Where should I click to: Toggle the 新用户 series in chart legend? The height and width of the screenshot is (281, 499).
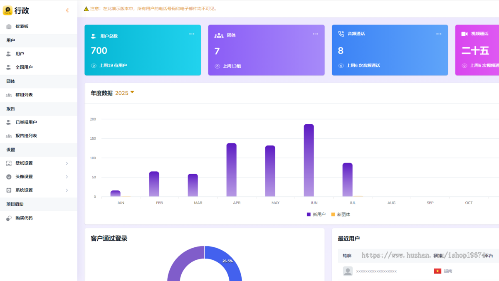(316, 214)
